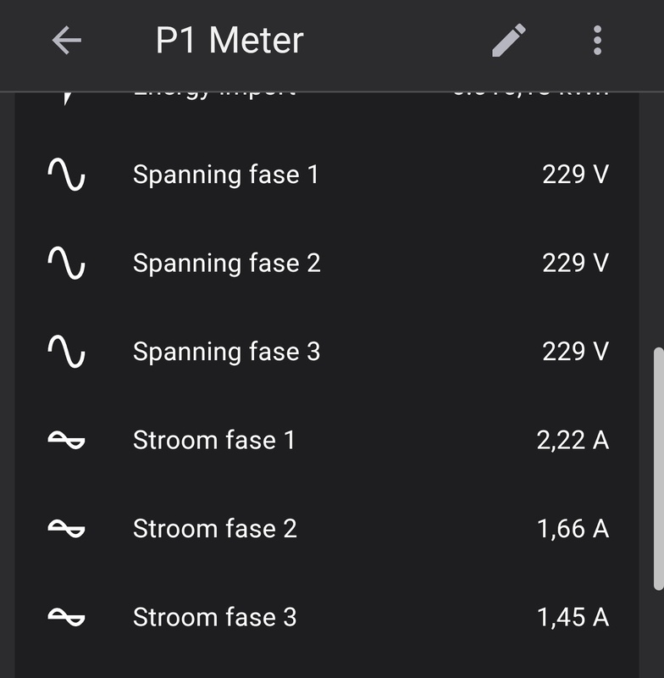Click the 2,22 A current value

[573, 440]
